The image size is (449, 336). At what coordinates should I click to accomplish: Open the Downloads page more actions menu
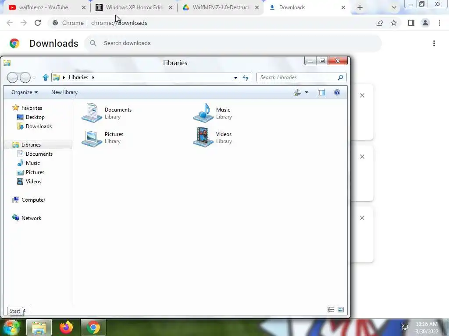point(434,43)
